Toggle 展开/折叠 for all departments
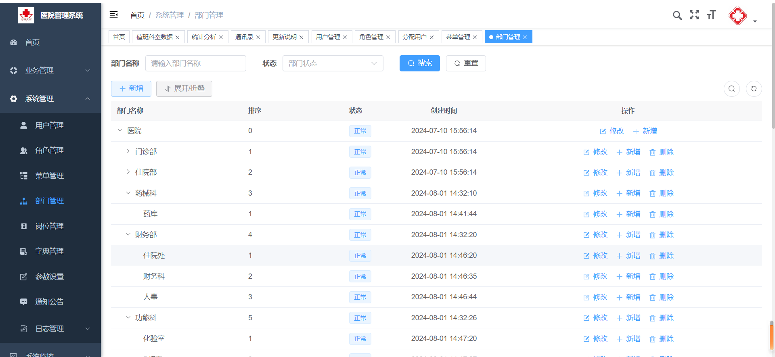 point(184,89)
